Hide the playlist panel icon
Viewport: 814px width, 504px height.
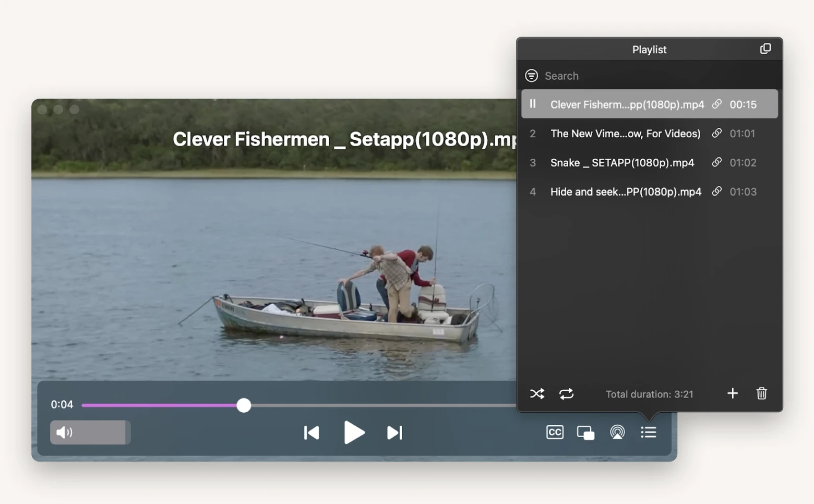pyautogui.click(x=648, y=432)
